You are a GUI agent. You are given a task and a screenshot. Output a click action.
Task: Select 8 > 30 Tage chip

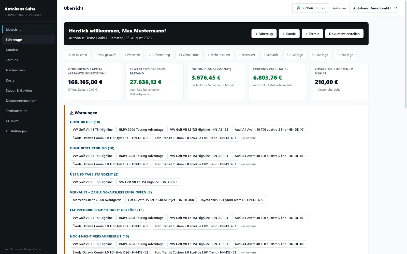tap(295, 55)
